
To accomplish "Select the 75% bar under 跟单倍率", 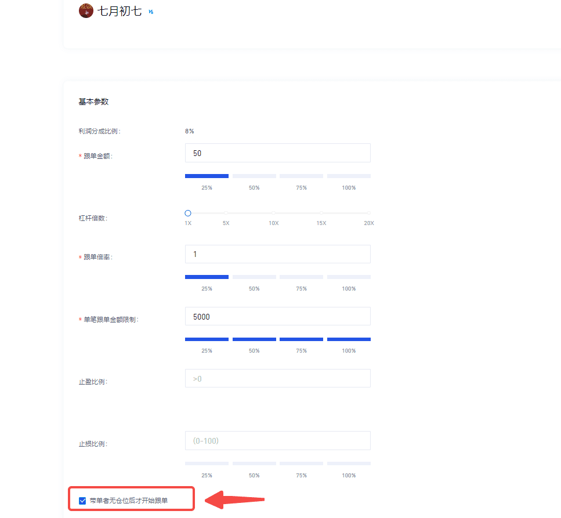I will [301, 277].
